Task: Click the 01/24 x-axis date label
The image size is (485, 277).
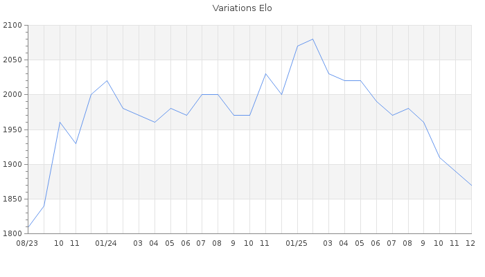Action: tap(107, 243)
